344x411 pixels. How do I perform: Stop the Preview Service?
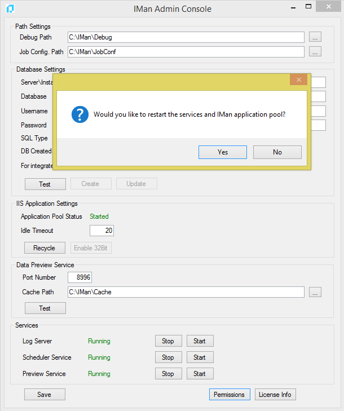[168, 374]
